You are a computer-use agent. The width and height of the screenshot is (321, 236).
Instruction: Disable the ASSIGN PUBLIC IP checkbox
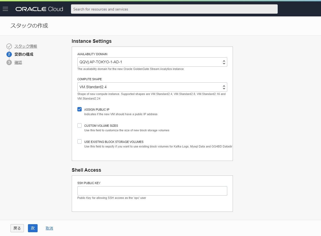point(79,109)
